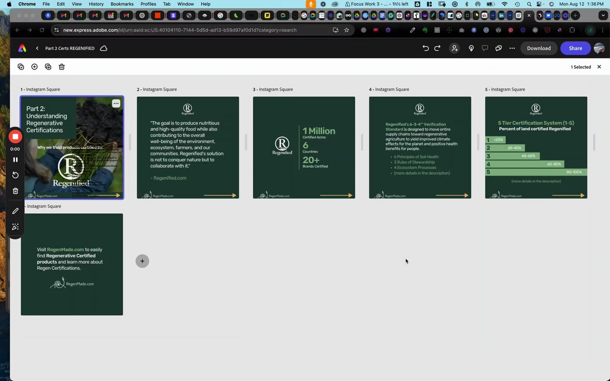Open the Window menu
Viewport: 610px width, 381px height.
pyautogui.click(x=186, y=4)
